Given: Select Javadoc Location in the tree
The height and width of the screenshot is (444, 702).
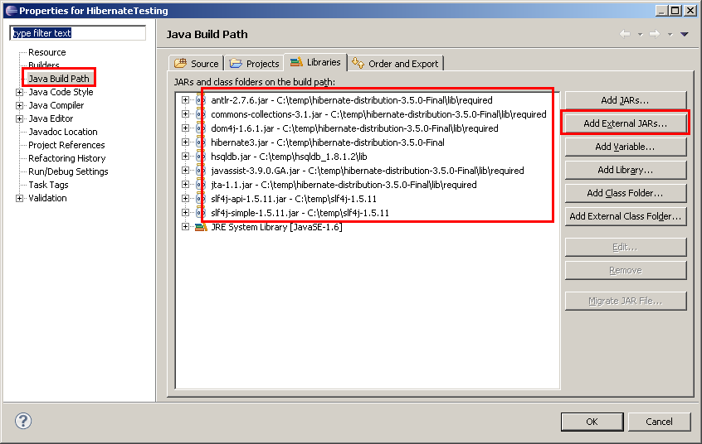Looking at the screenshot, I should (x=63, y=132).
